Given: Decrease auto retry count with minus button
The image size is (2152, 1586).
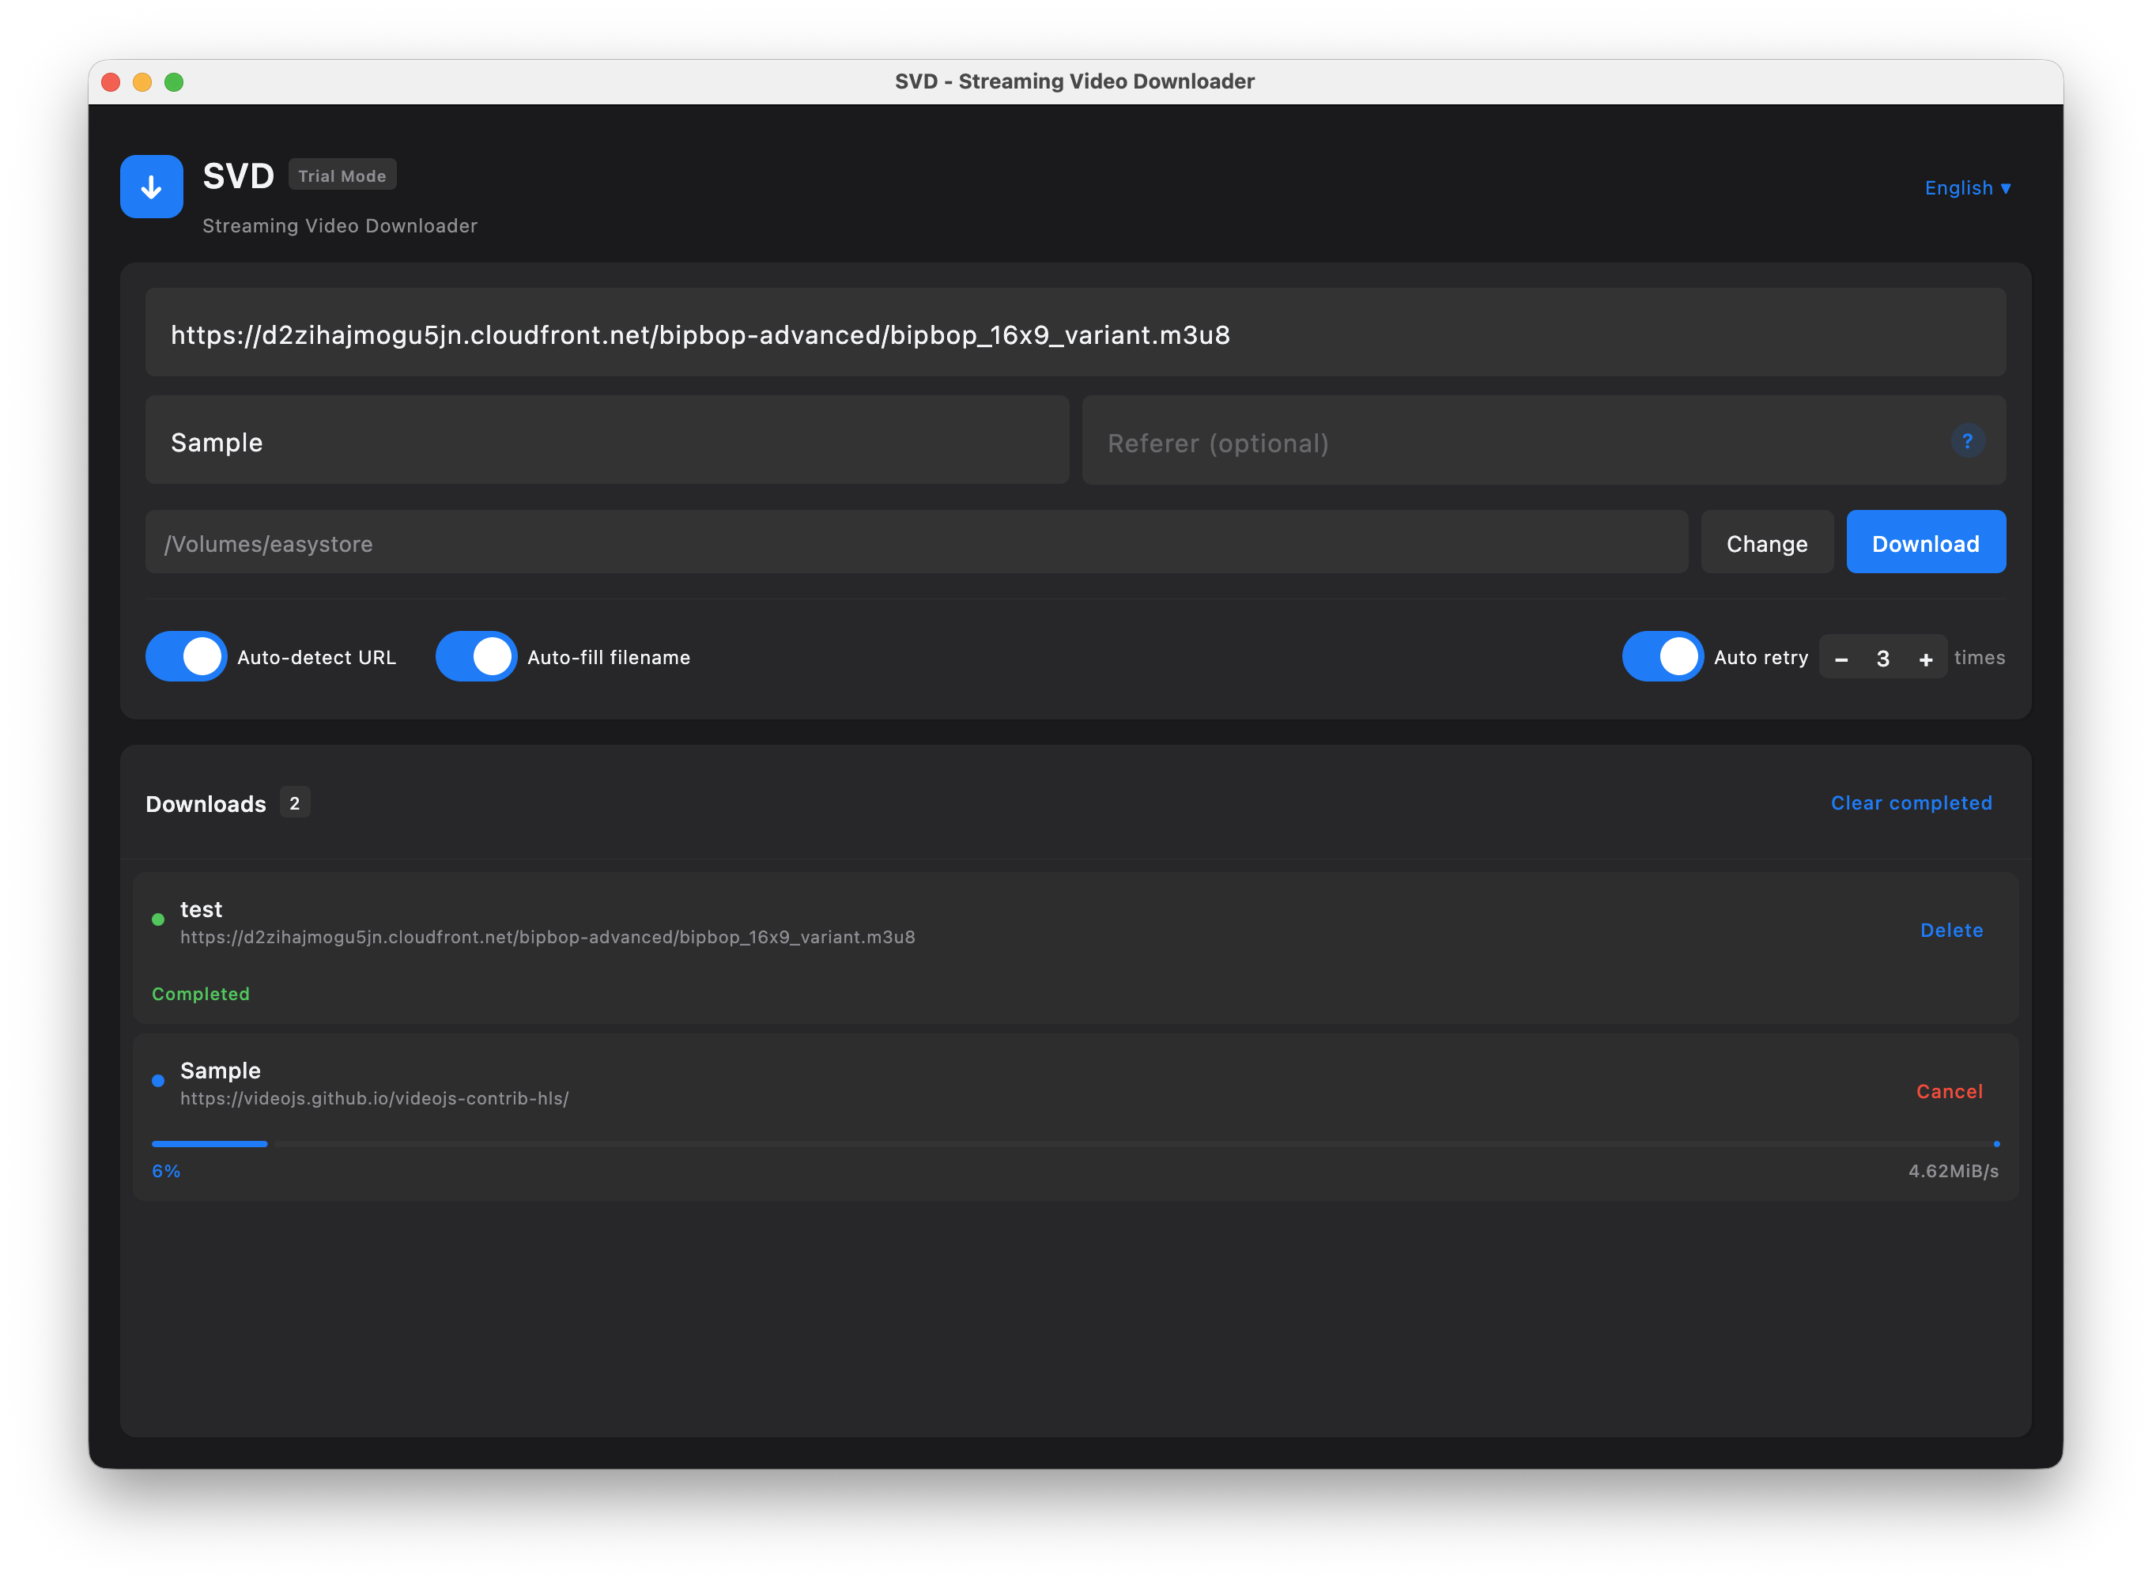Looking at the screenshot, I should coord(1841,658).
